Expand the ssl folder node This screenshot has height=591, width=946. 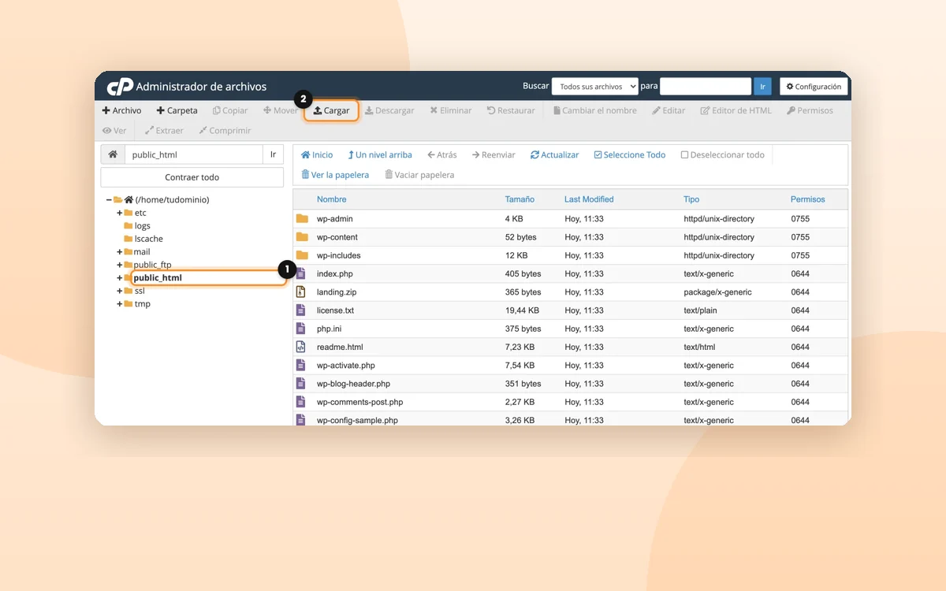point(120,291)
